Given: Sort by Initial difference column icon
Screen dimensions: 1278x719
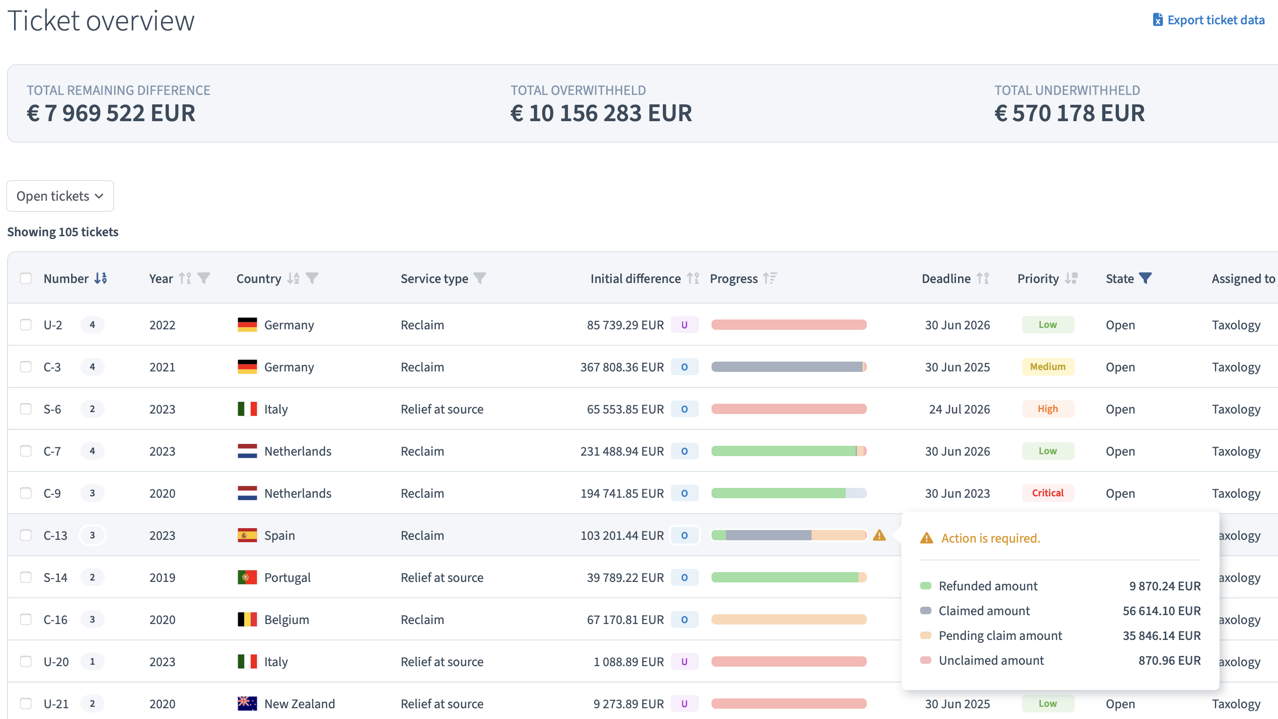Looking at the screenshot, I should pyautogui.click(x=693, y=278).
